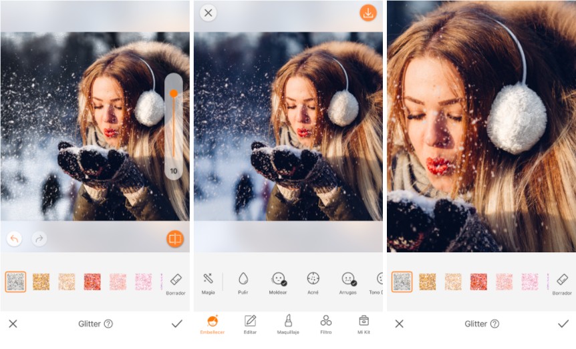
Task: Switch to the Embellecer tab
Action: click(212, 324)
